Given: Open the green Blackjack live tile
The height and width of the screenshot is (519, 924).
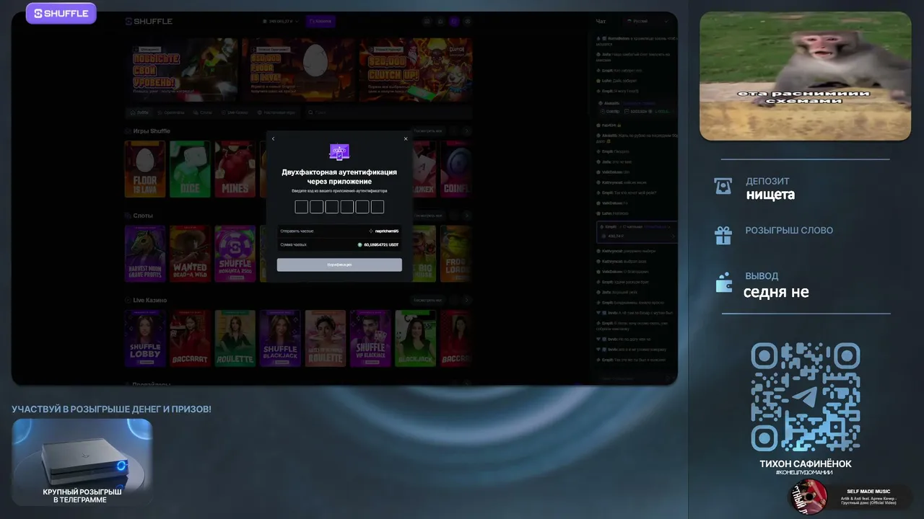Looking at the screenshot, I should (416, 338).
